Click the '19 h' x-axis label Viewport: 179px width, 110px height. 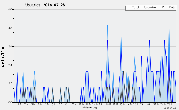coord(143,104)
